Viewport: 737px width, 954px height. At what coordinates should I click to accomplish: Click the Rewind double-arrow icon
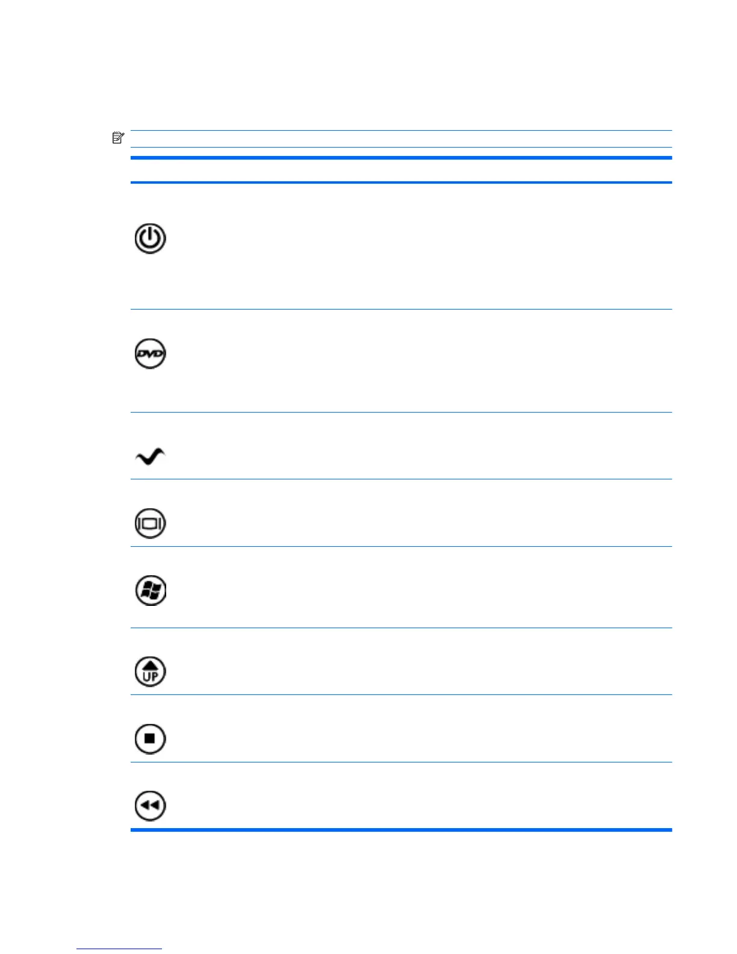pyautogui.click(x=150, y=806)
